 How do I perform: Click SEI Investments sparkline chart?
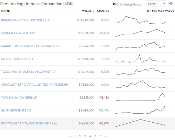140,110
